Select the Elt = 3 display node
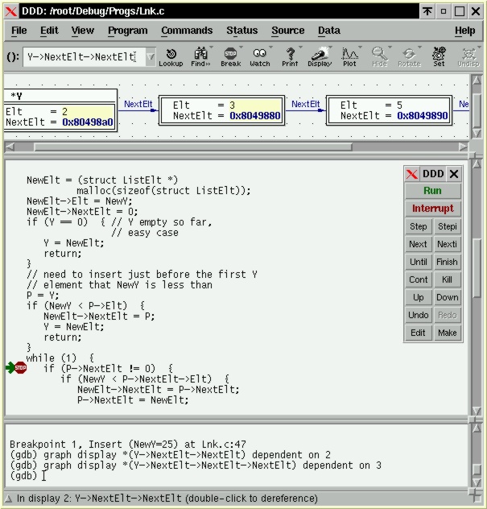This screenshot has width=487, height=509. (x=221, y=110)
